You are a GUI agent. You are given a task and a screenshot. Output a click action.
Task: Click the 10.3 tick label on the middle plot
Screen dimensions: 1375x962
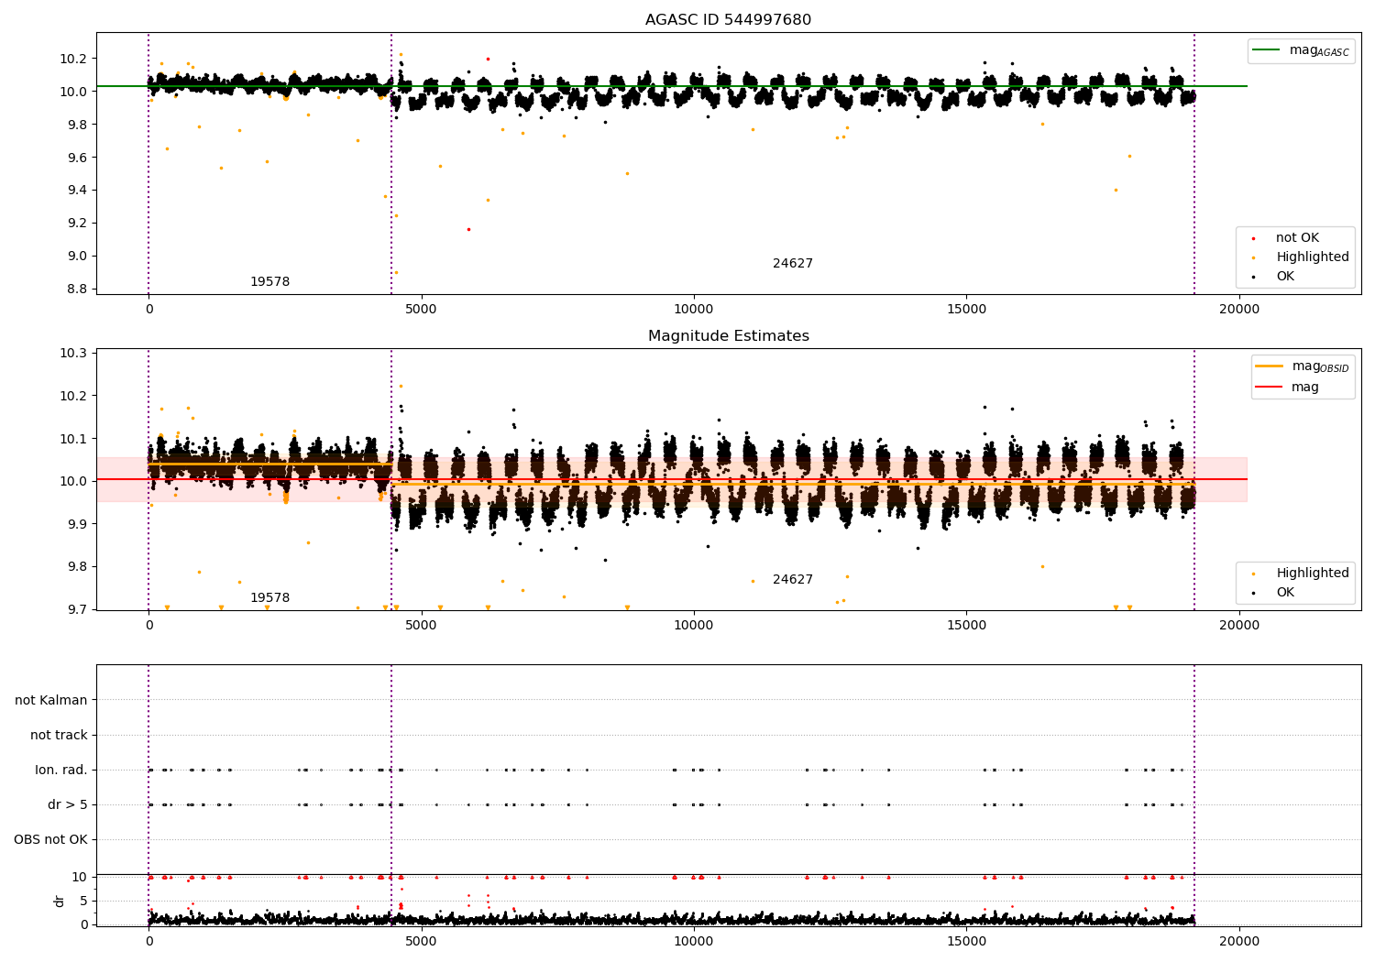[73, 354]
